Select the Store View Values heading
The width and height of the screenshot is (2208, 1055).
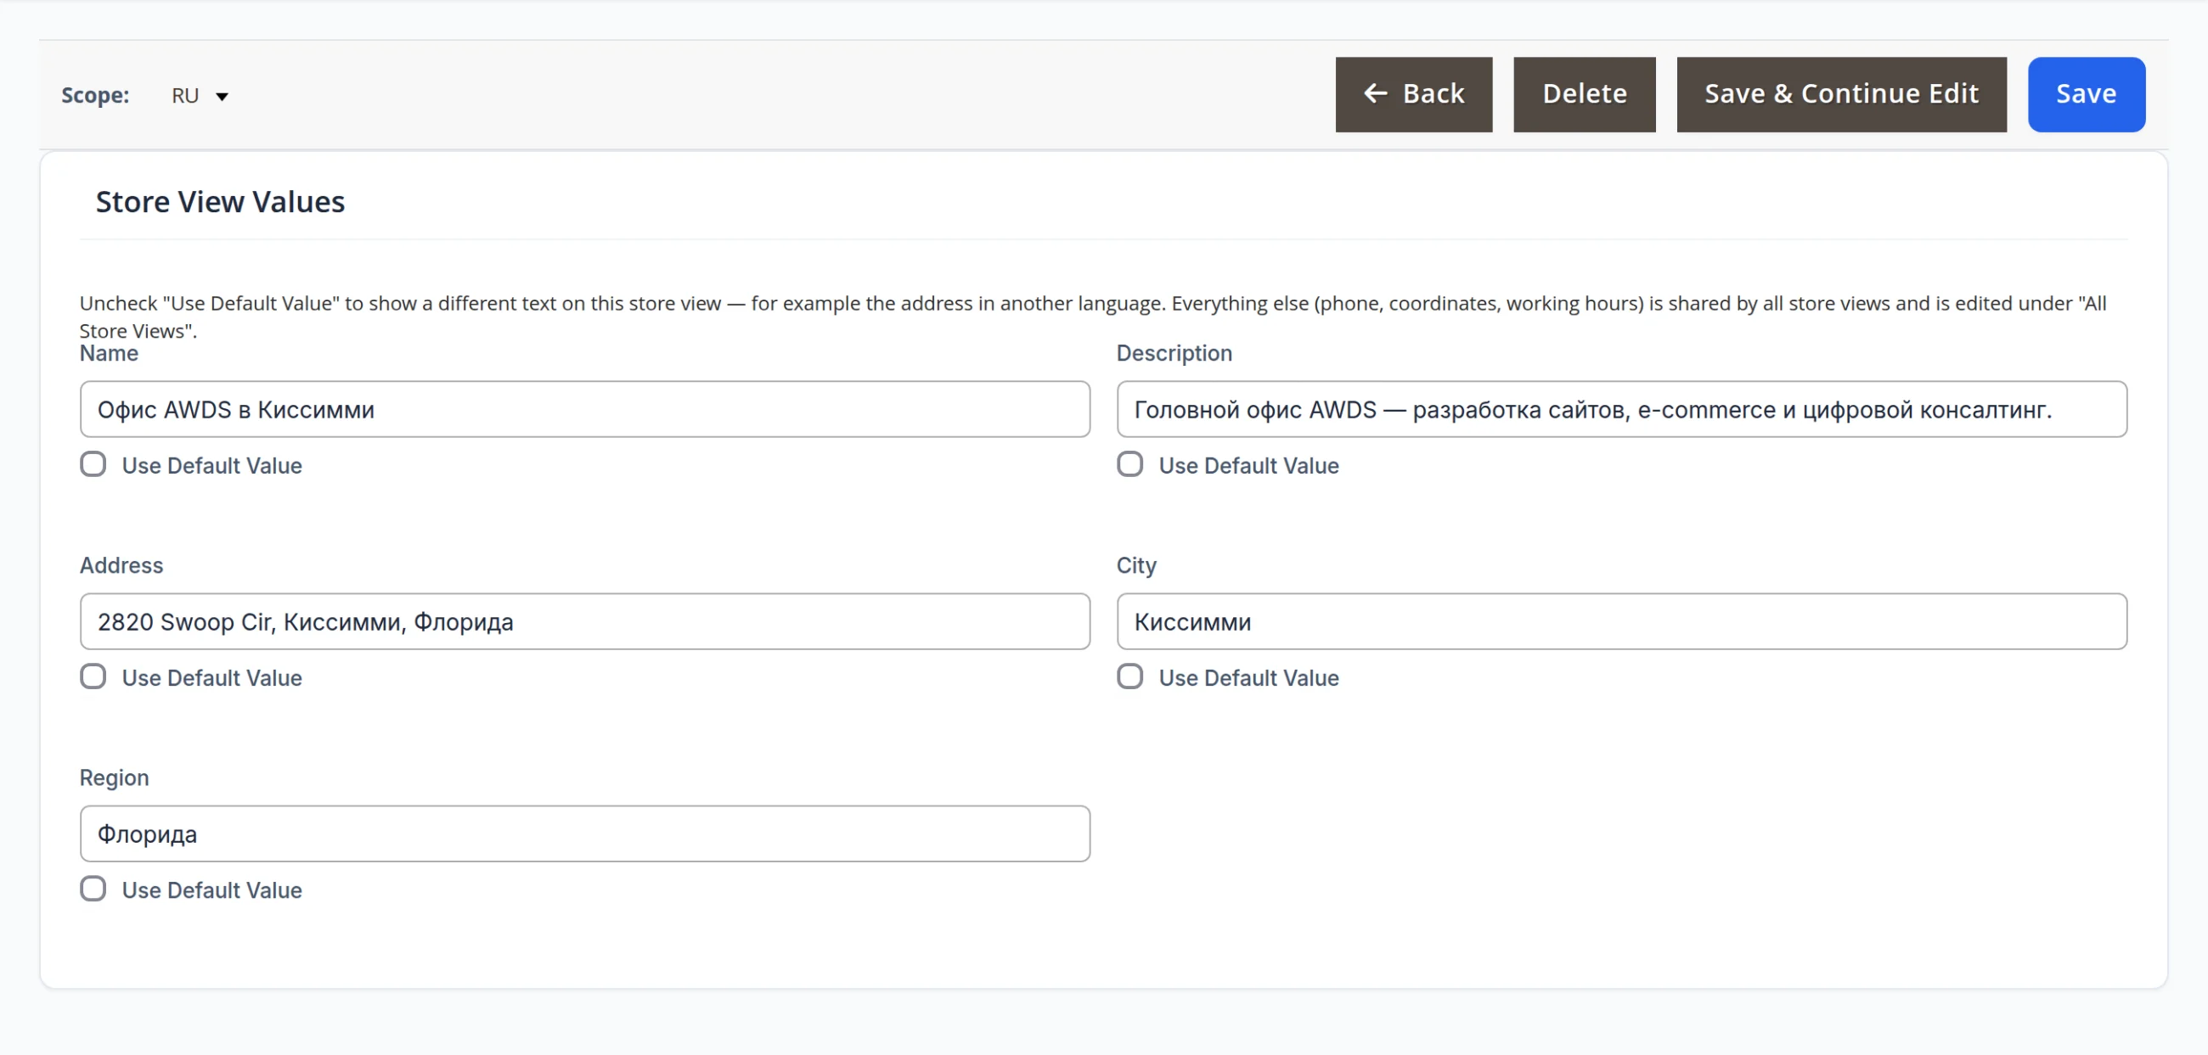point(220,202)
